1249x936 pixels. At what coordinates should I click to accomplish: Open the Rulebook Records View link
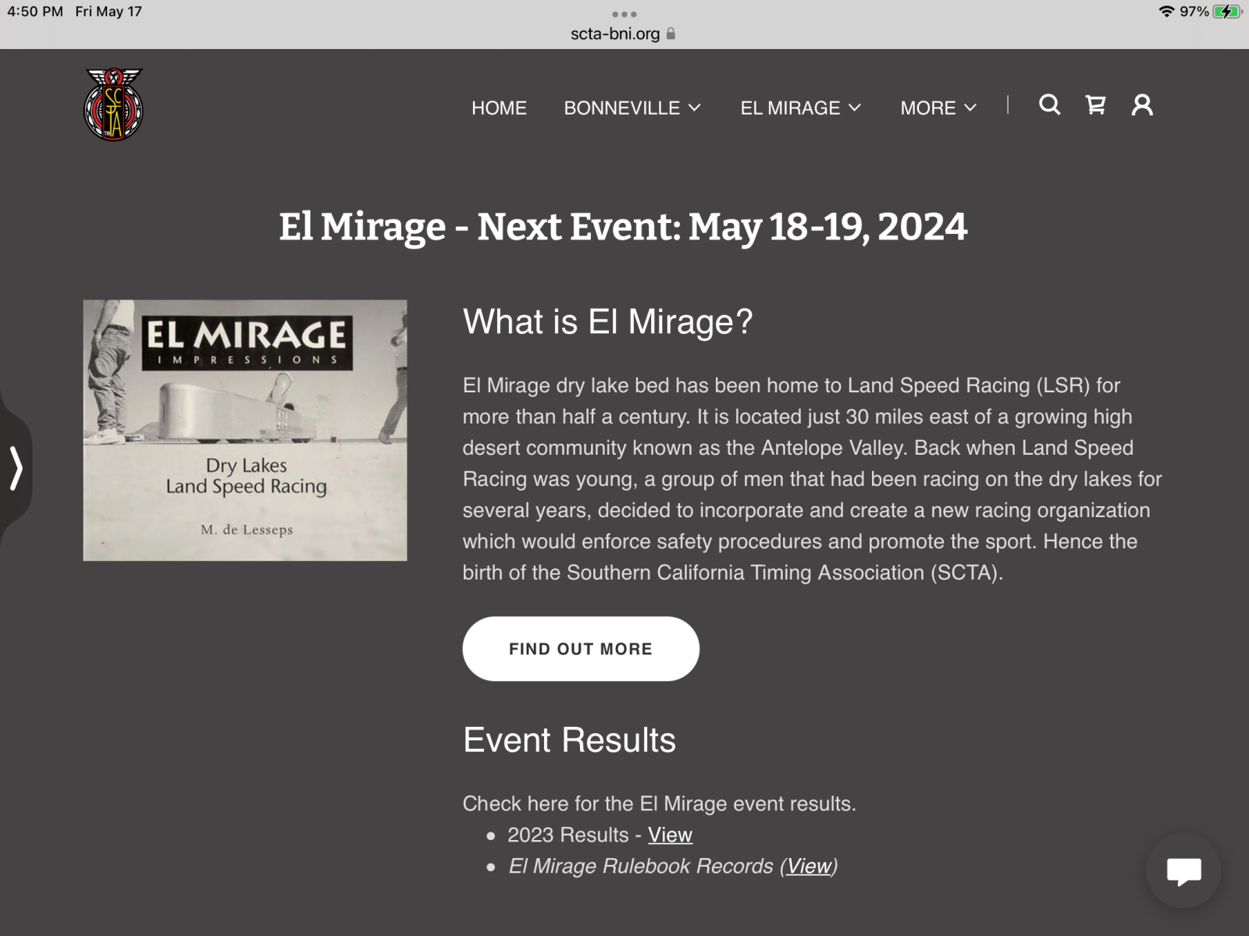tap(809, 866)
